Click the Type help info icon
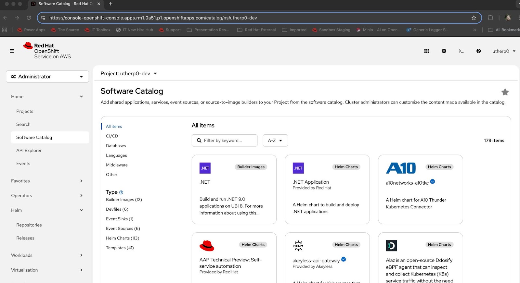Image resolution: width=520 pixels, height=283 pixels. point(121,192)
